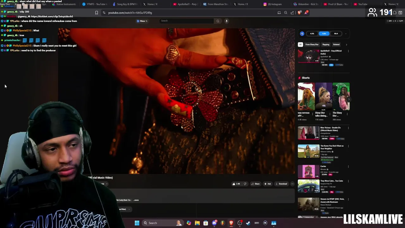Open 'The Karen You Don't Want' video
The width and height of the screenshot is (405, 228).
[x=308, y=151]
